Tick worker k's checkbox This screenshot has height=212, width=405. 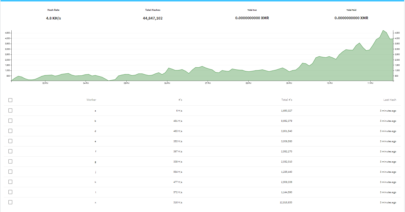coord(10,182)
